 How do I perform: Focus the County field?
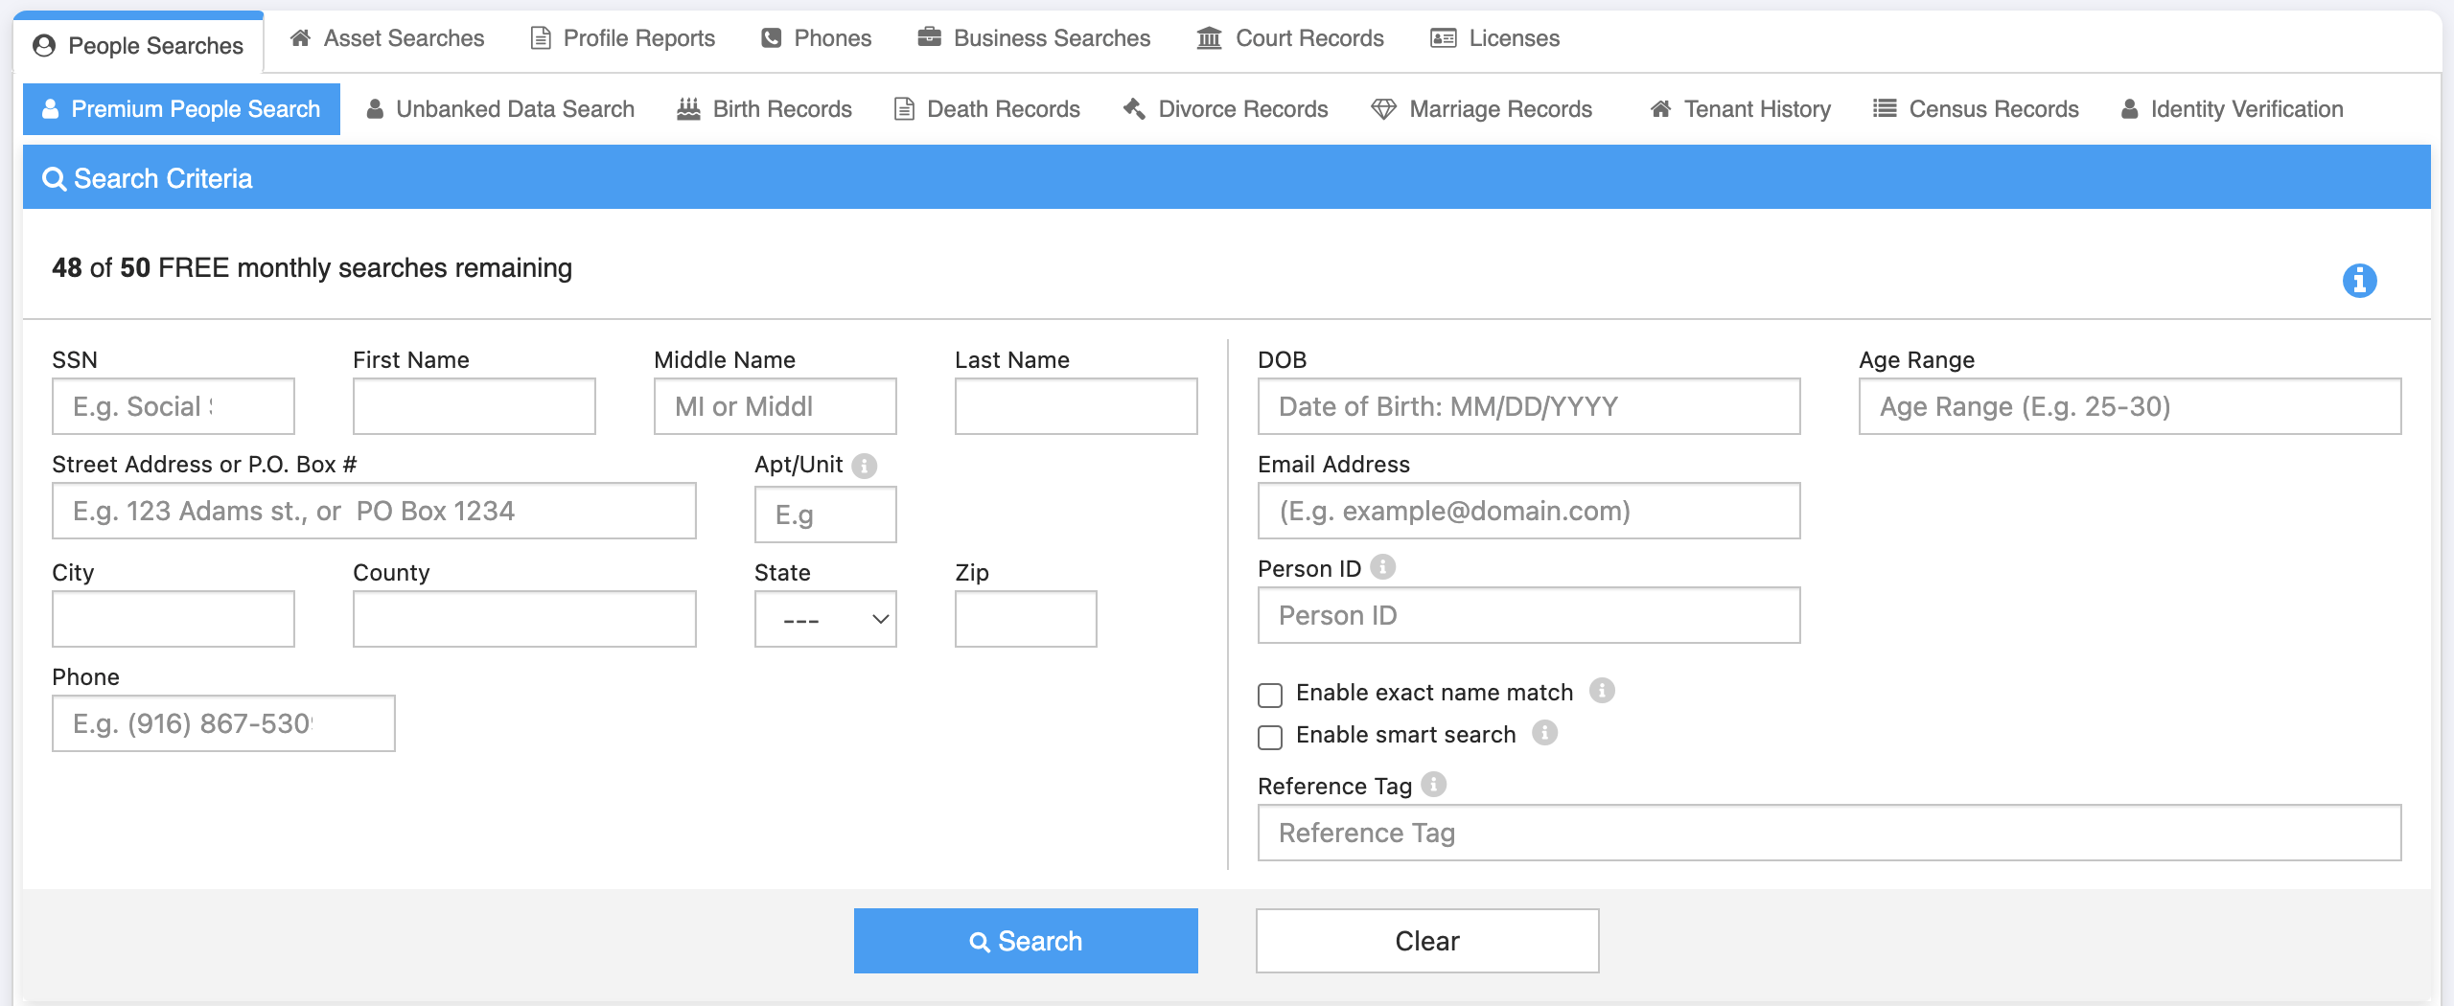pyautogui.click(x=524, y=619)
